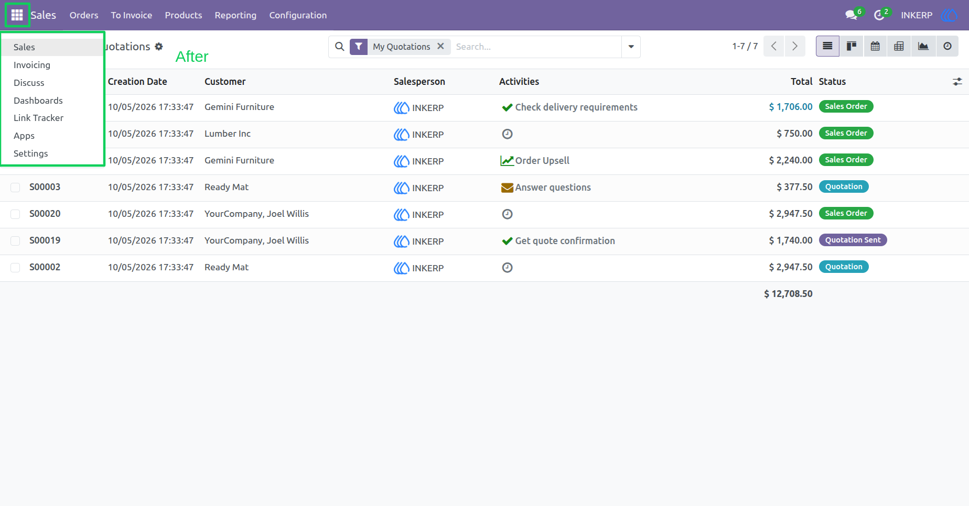Switch to kanban view
969x506 pixels.
[x=852, y=46]
